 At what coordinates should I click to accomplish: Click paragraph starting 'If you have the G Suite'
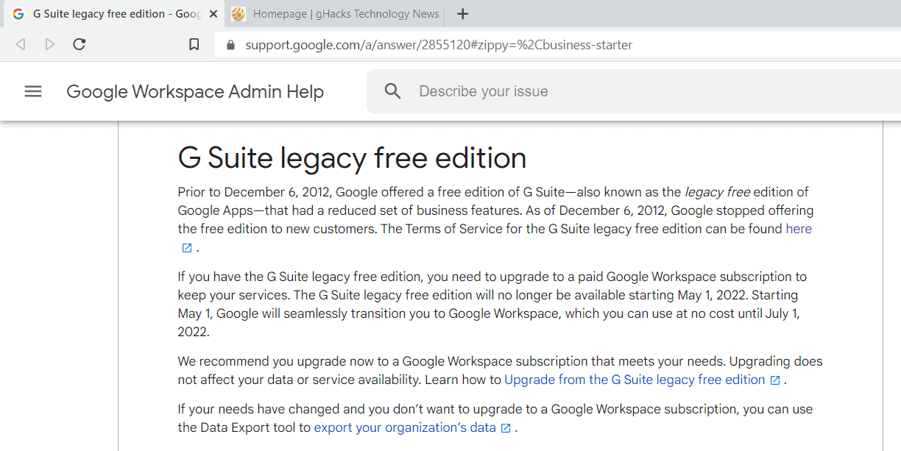point(492,305)
